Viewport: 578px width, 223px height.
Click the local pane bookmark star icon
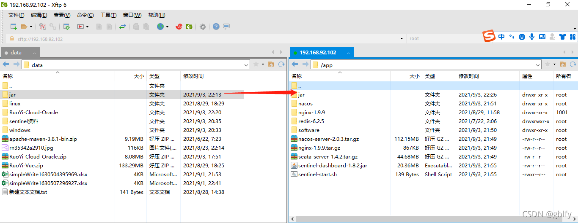point(256,64)
